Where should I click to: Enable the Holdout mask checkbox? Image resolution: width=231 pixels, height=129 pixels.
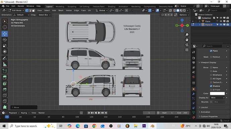click(x=211, y=57)
